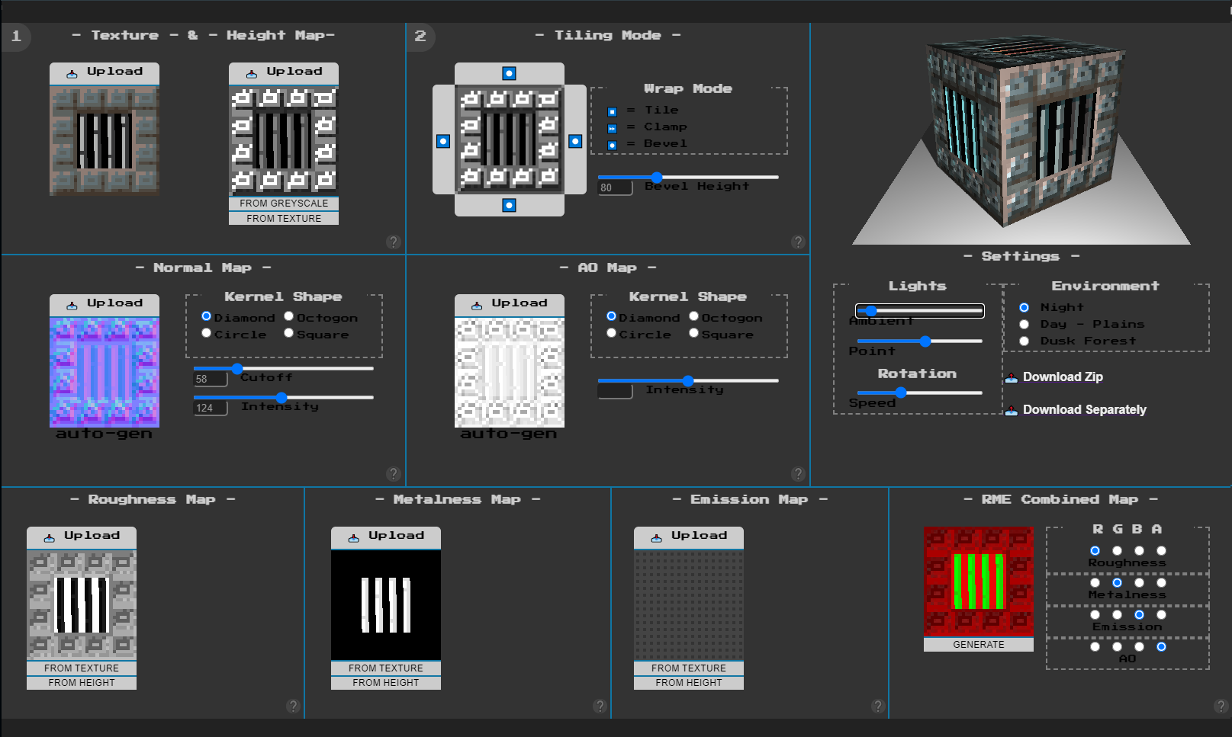1232x737 pixels.
Task: Toggle the top edge wrap mode icon
Action: point(509,73)
